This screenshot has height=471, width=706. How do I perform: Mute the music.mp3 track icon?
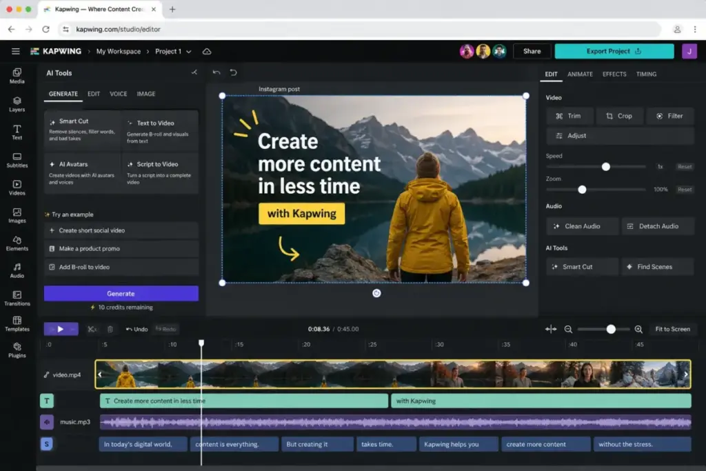[x=47, y=422]
